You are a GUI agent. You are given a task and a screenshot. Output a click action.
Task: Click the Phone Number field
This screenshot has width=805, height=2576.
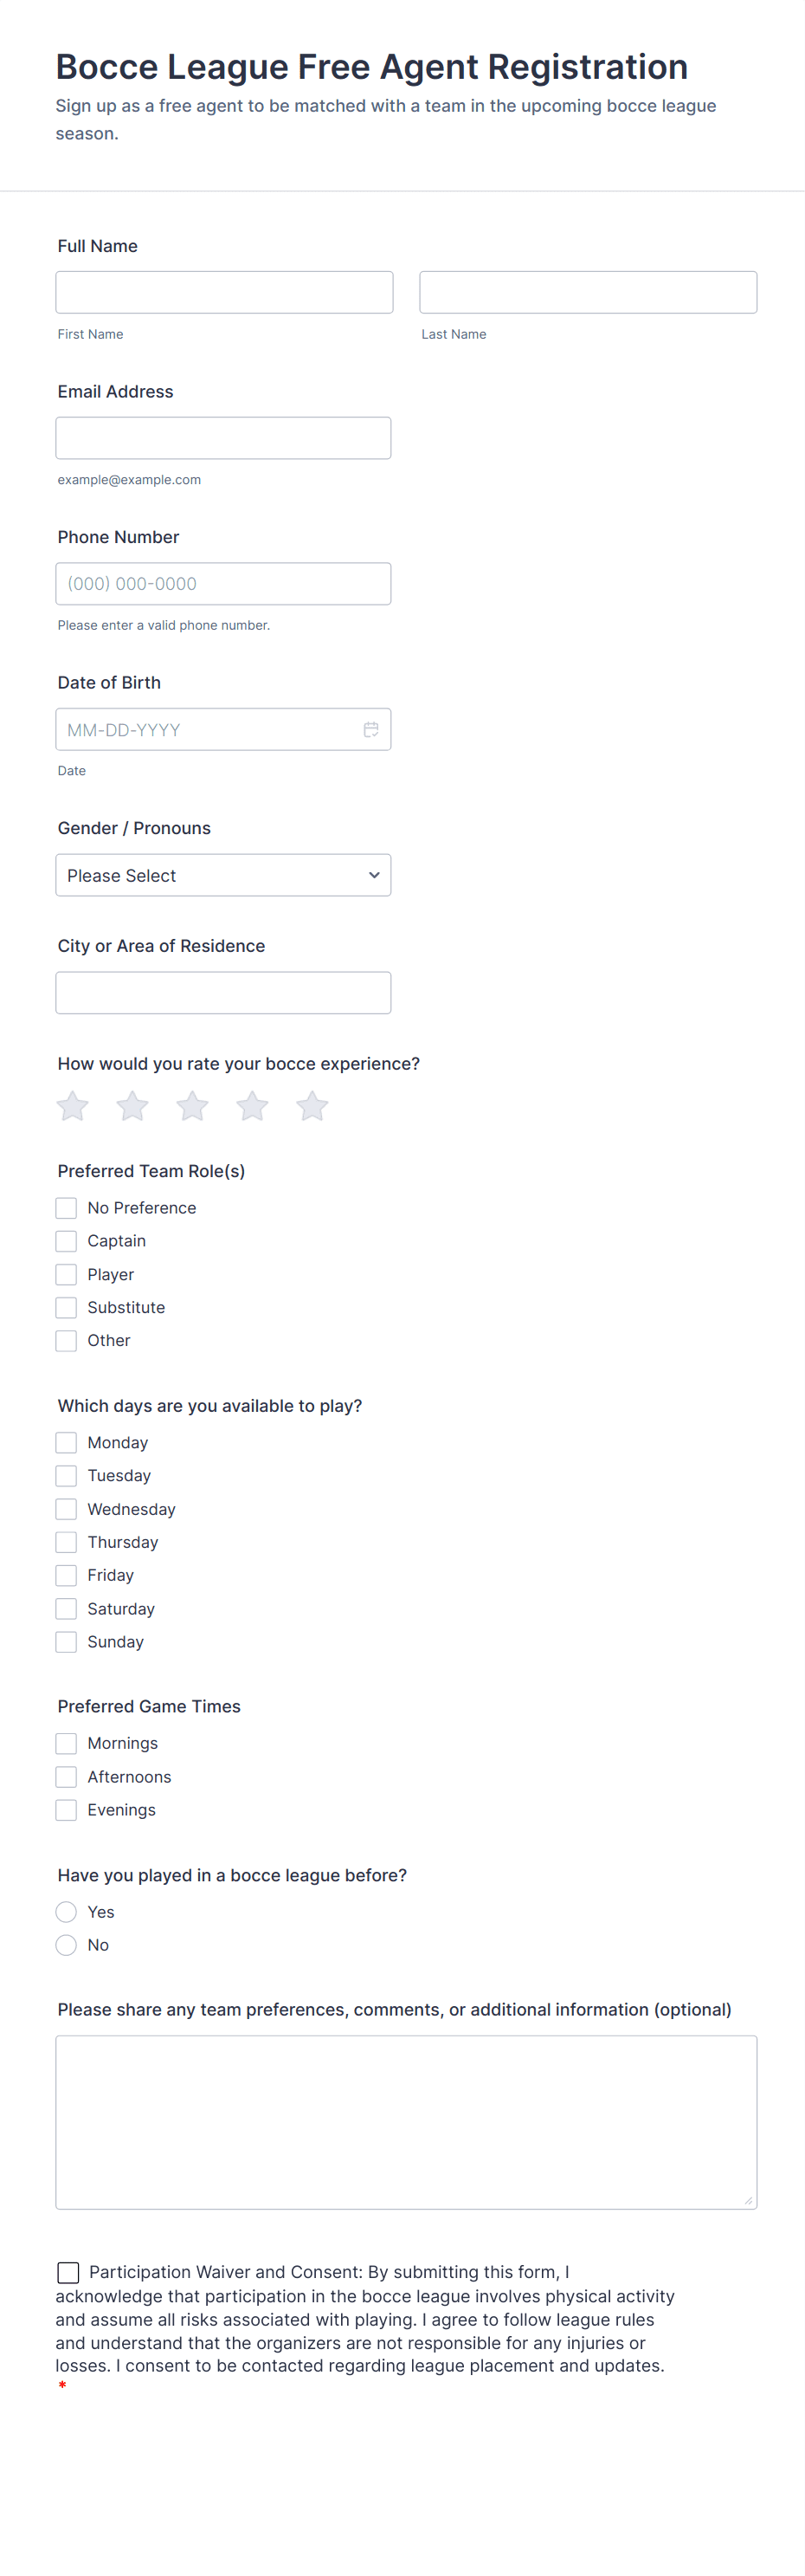coord(222,583)
